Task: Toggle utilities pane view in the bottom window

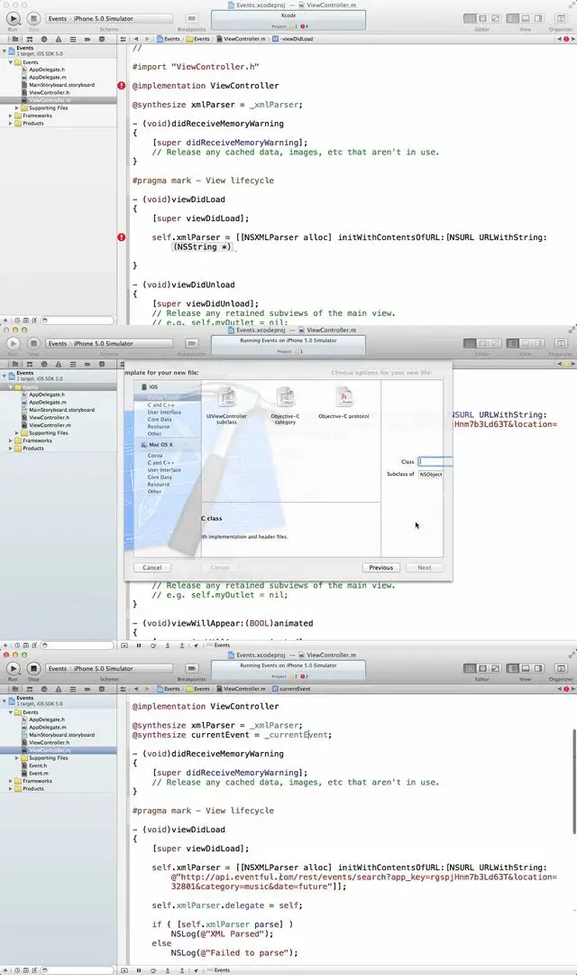Action: coord(538,668)
